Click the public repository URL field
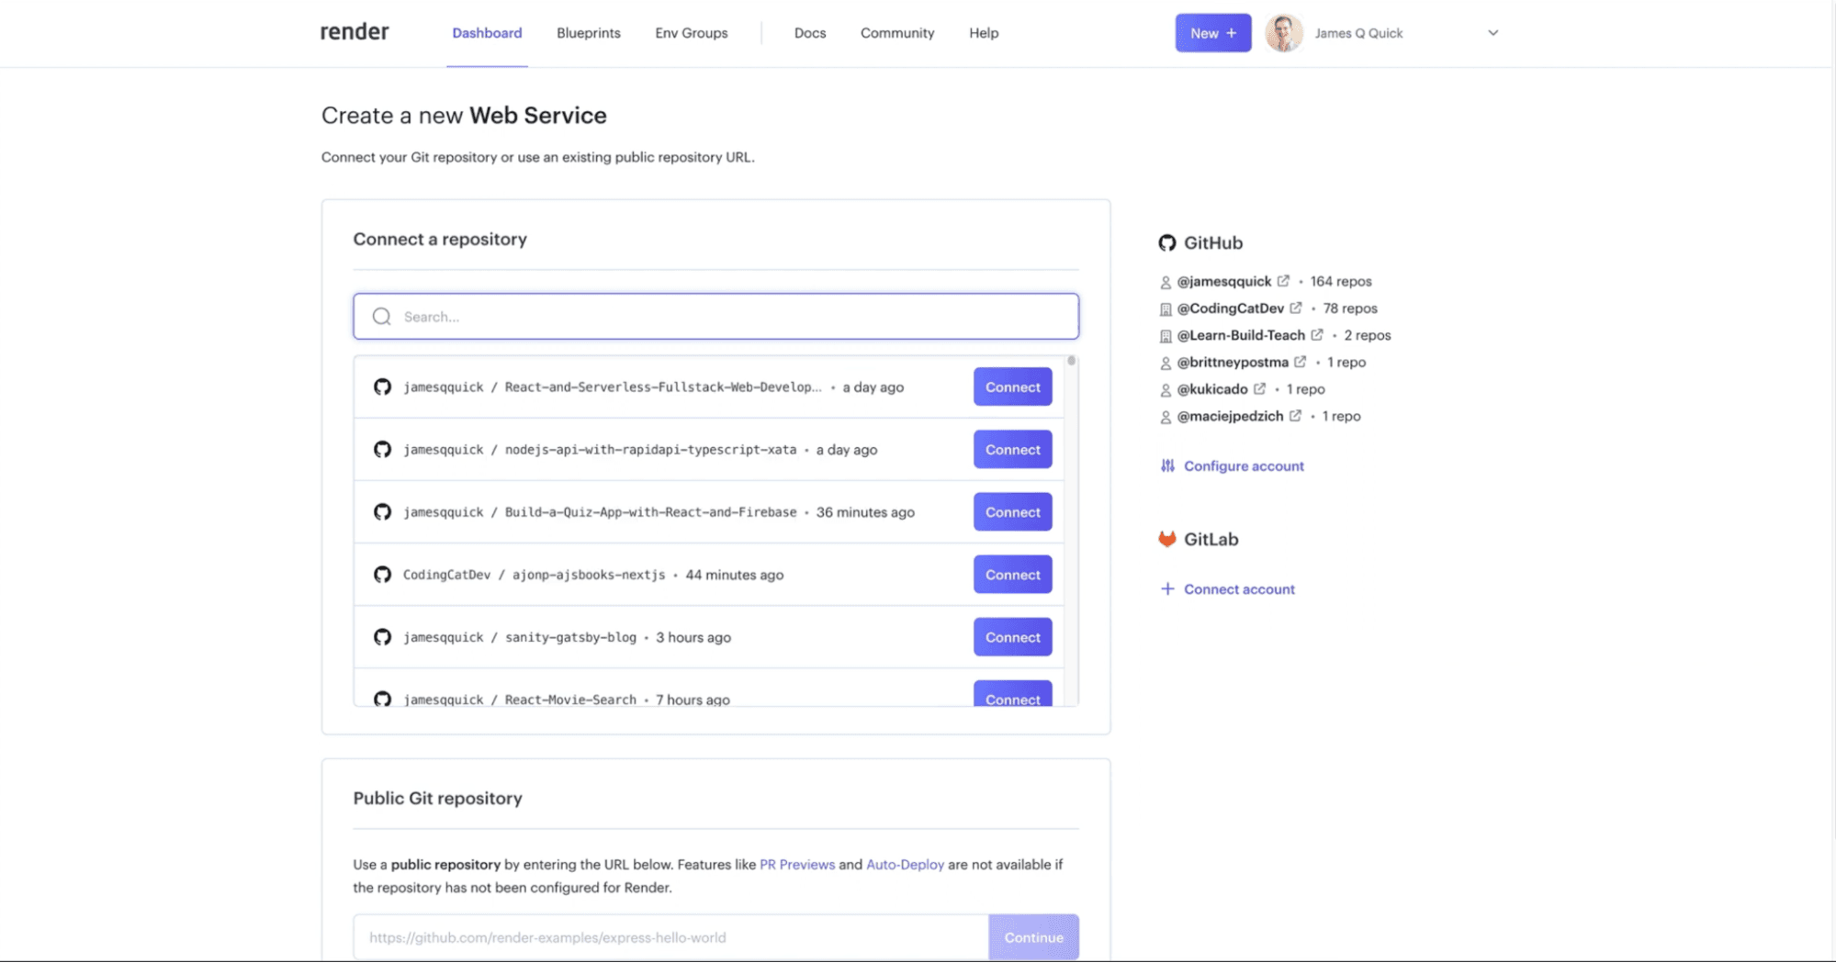Viewport: 1836px width, 963px height. (x=671, y=937)
